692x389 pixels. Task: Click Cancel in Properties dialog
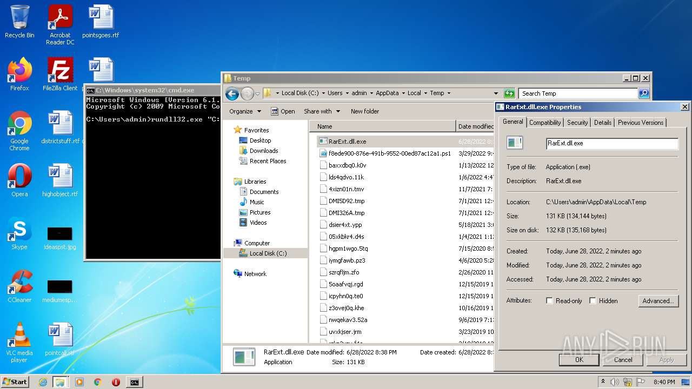623,359
